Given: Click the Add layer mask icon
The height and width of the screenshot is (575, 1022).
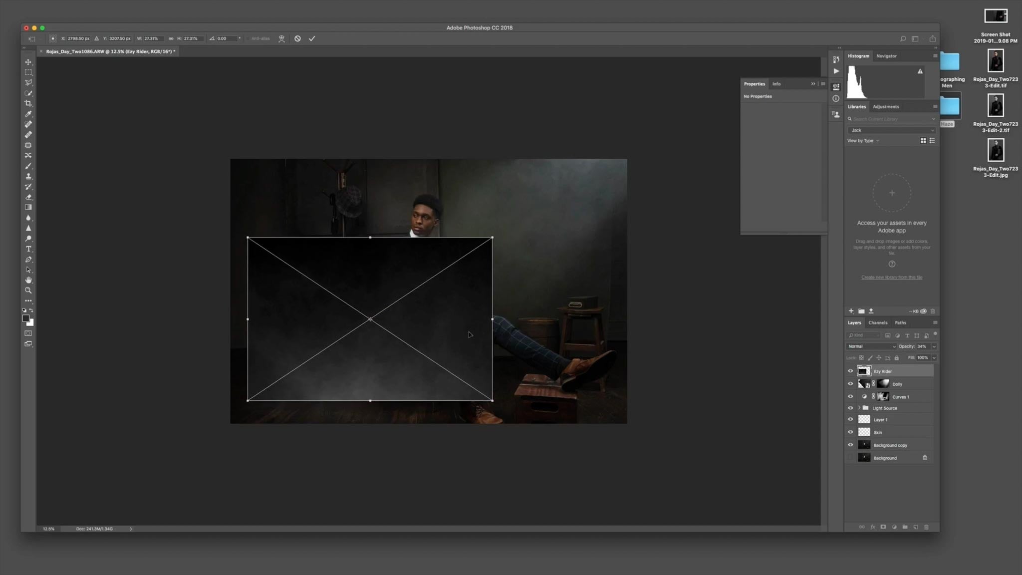Looking at the screenshot, I should pos(883,527).
